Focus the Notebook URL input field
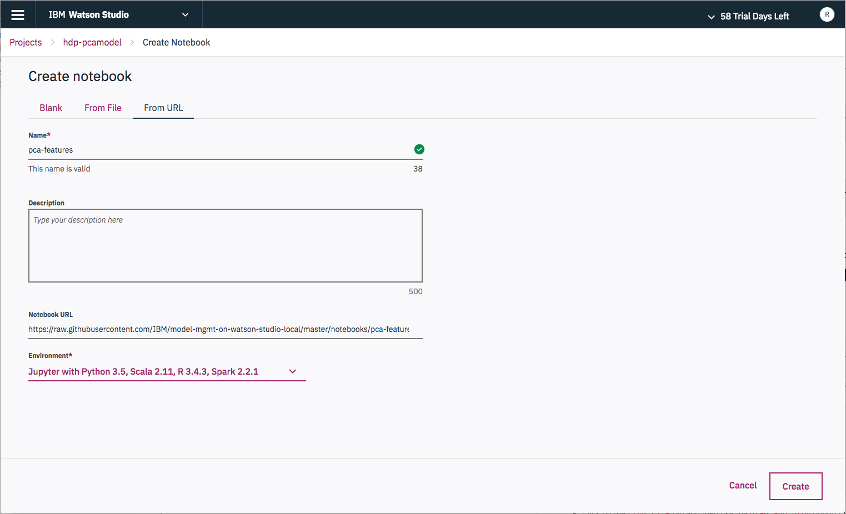Screen dimensions: 846x514 click(x=226, y=329)
